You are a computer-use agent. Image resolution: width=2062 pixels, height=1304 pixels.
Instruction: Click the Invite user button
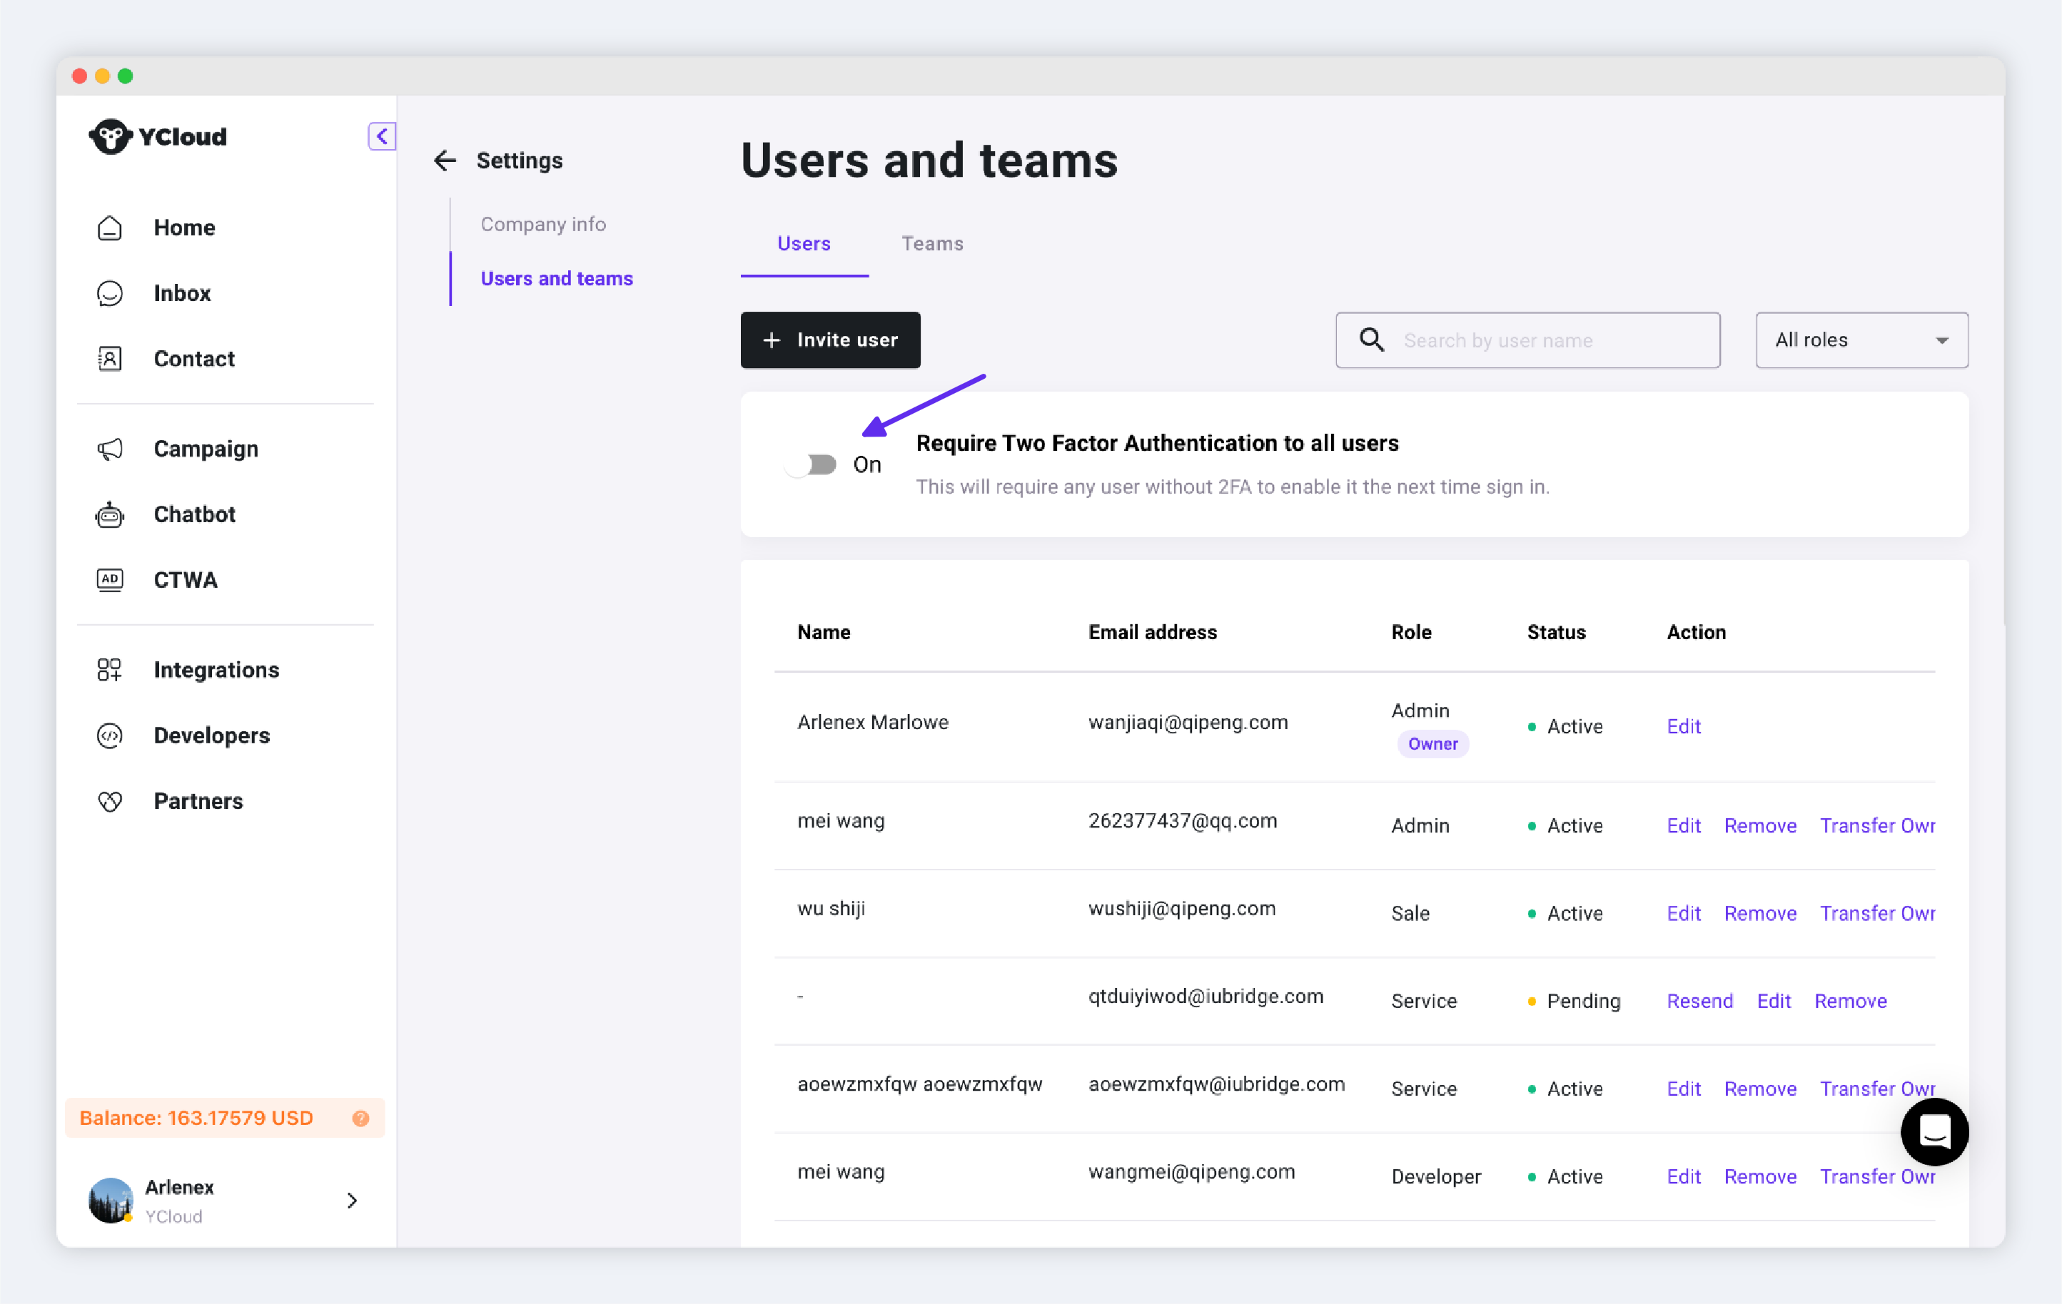click(x=830, y=340)
